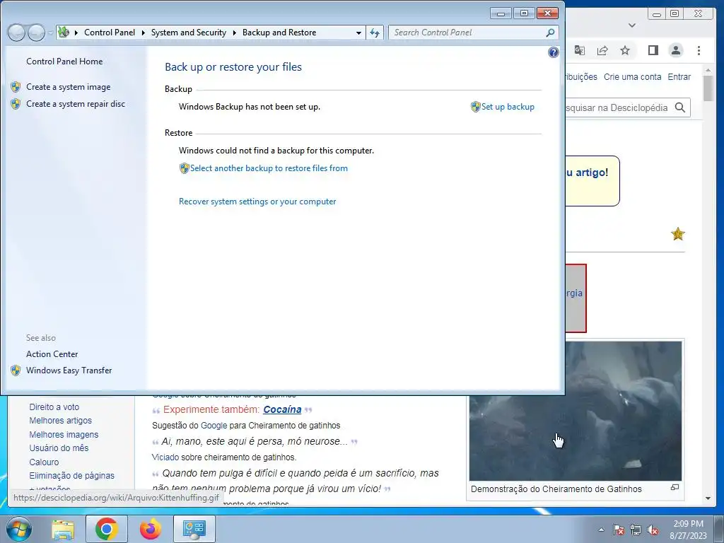
Task: Switch to Chrome in taskbar
Action: click(x=106, y=529)
